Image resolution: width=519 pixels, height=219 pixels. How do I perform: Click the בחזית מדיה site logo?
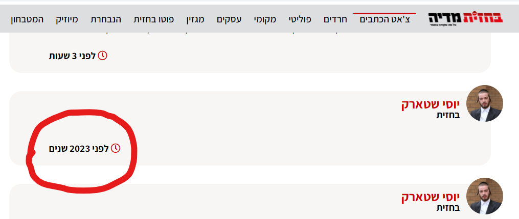pos(465,19)
